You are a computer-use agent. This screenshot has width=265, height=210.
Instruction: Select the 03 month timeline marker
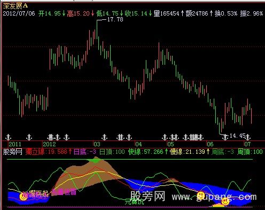point(97,144)
